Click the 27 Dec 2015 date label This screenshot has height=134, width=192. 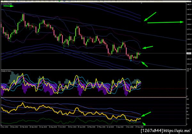point(139,127)
